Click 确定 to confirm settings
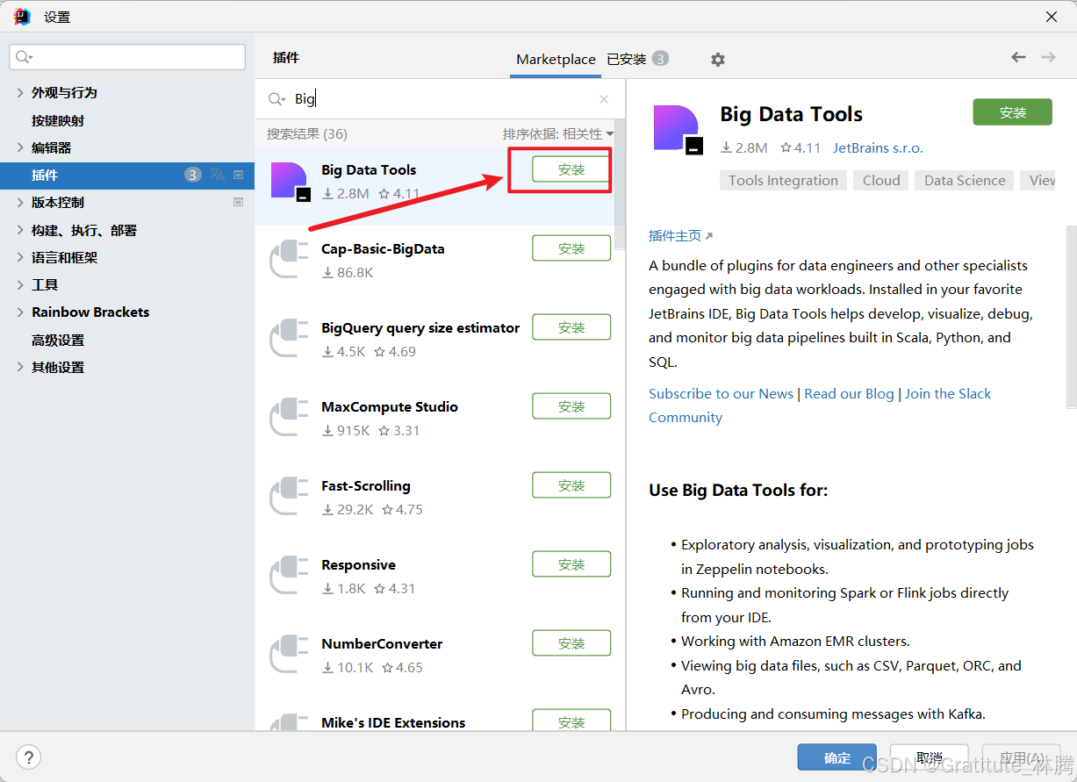 837,757
